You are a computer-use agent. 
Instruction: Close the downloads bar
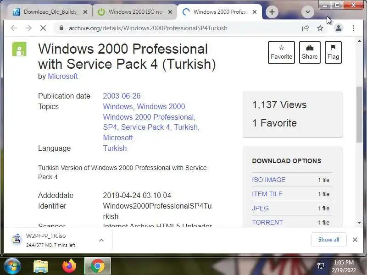[x=355, y=240]
